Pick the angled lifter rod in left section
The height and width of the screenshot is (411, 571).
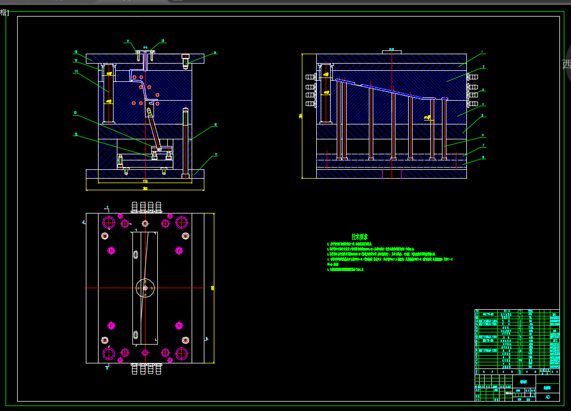[153, 129]
